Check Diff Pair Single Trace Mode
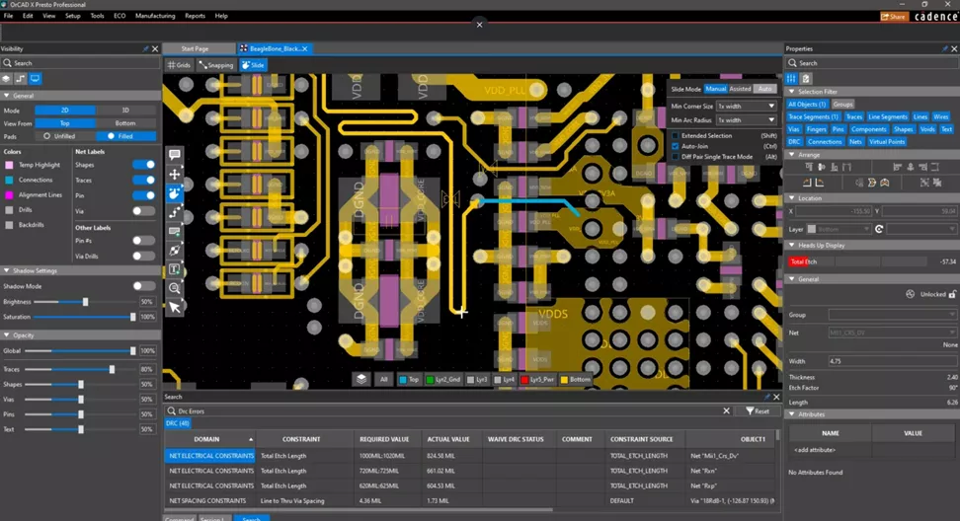960x521 pixels. 676,157
